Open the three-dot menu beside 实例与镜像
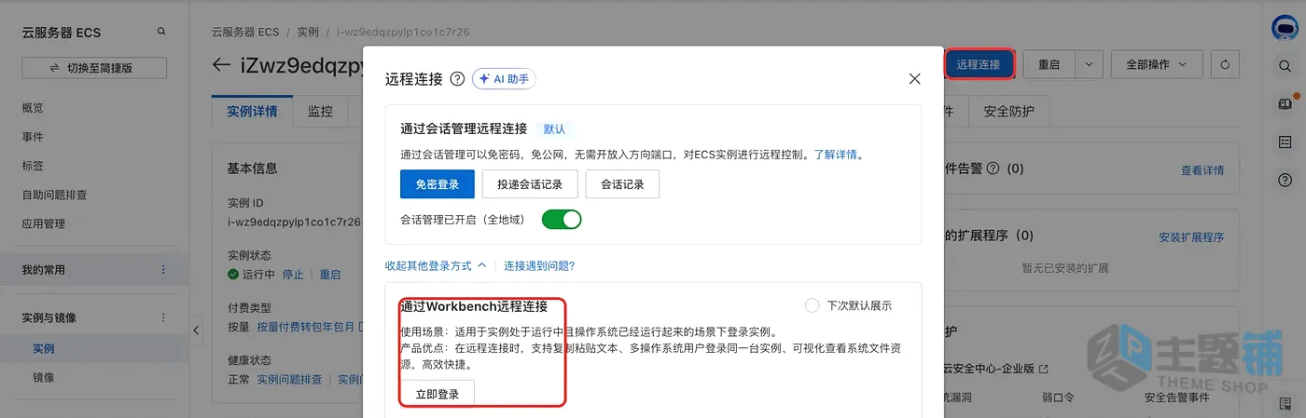The width and height of the screenshot is (1306, 418). [163, 317]
